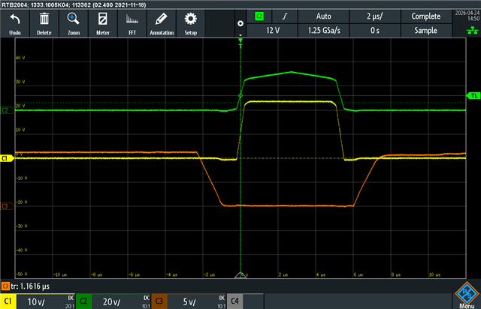Open the FFT spectrum tool

point(132,24)
